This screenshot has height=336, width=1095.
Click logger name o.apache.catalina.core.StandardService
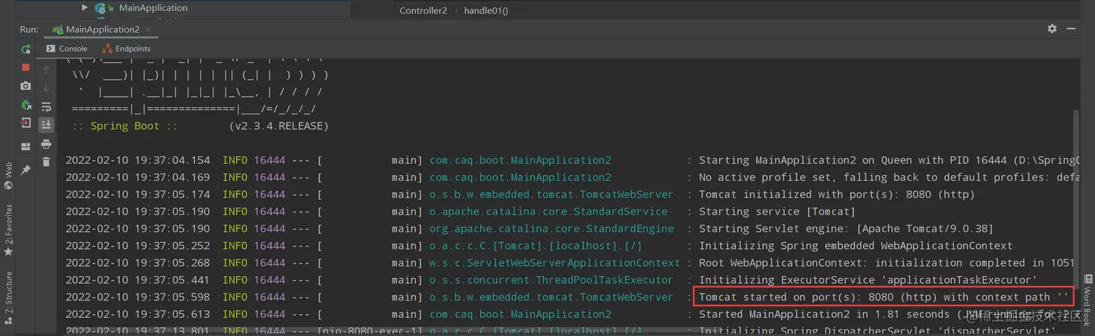point(548,211)
